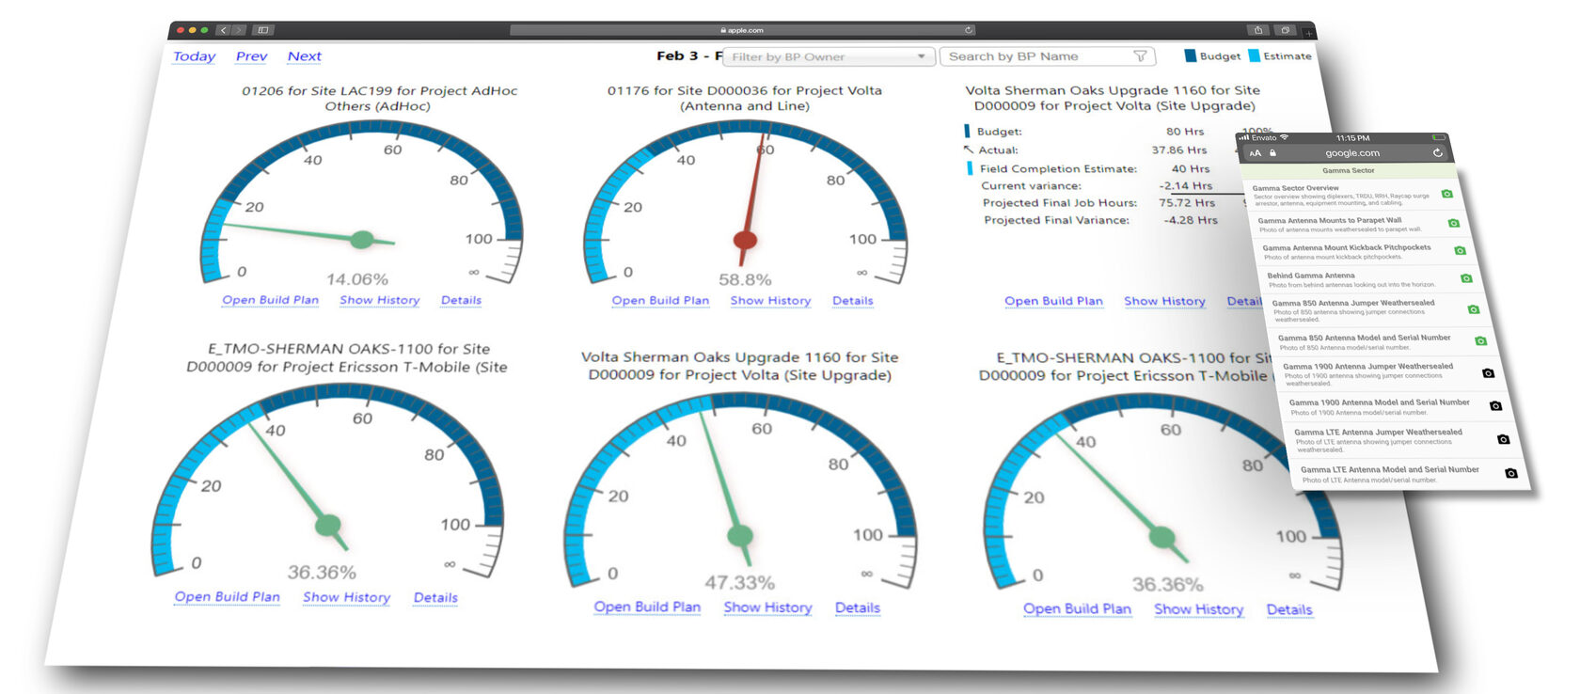
Task: Click the dark blue Budget legend swatch
Action: coord(1191,56)
